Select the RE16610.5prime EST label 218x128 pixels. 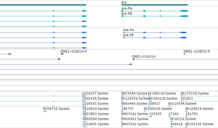pos(96,109)
